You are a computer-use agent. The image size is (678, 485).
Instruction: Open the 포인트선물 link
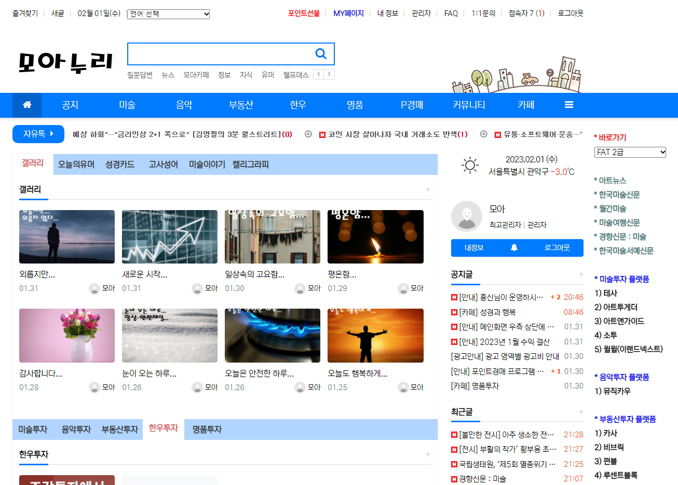(304, 13)
